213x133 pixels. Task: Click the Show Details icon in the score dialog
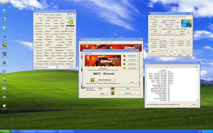(x=124, y=68)
